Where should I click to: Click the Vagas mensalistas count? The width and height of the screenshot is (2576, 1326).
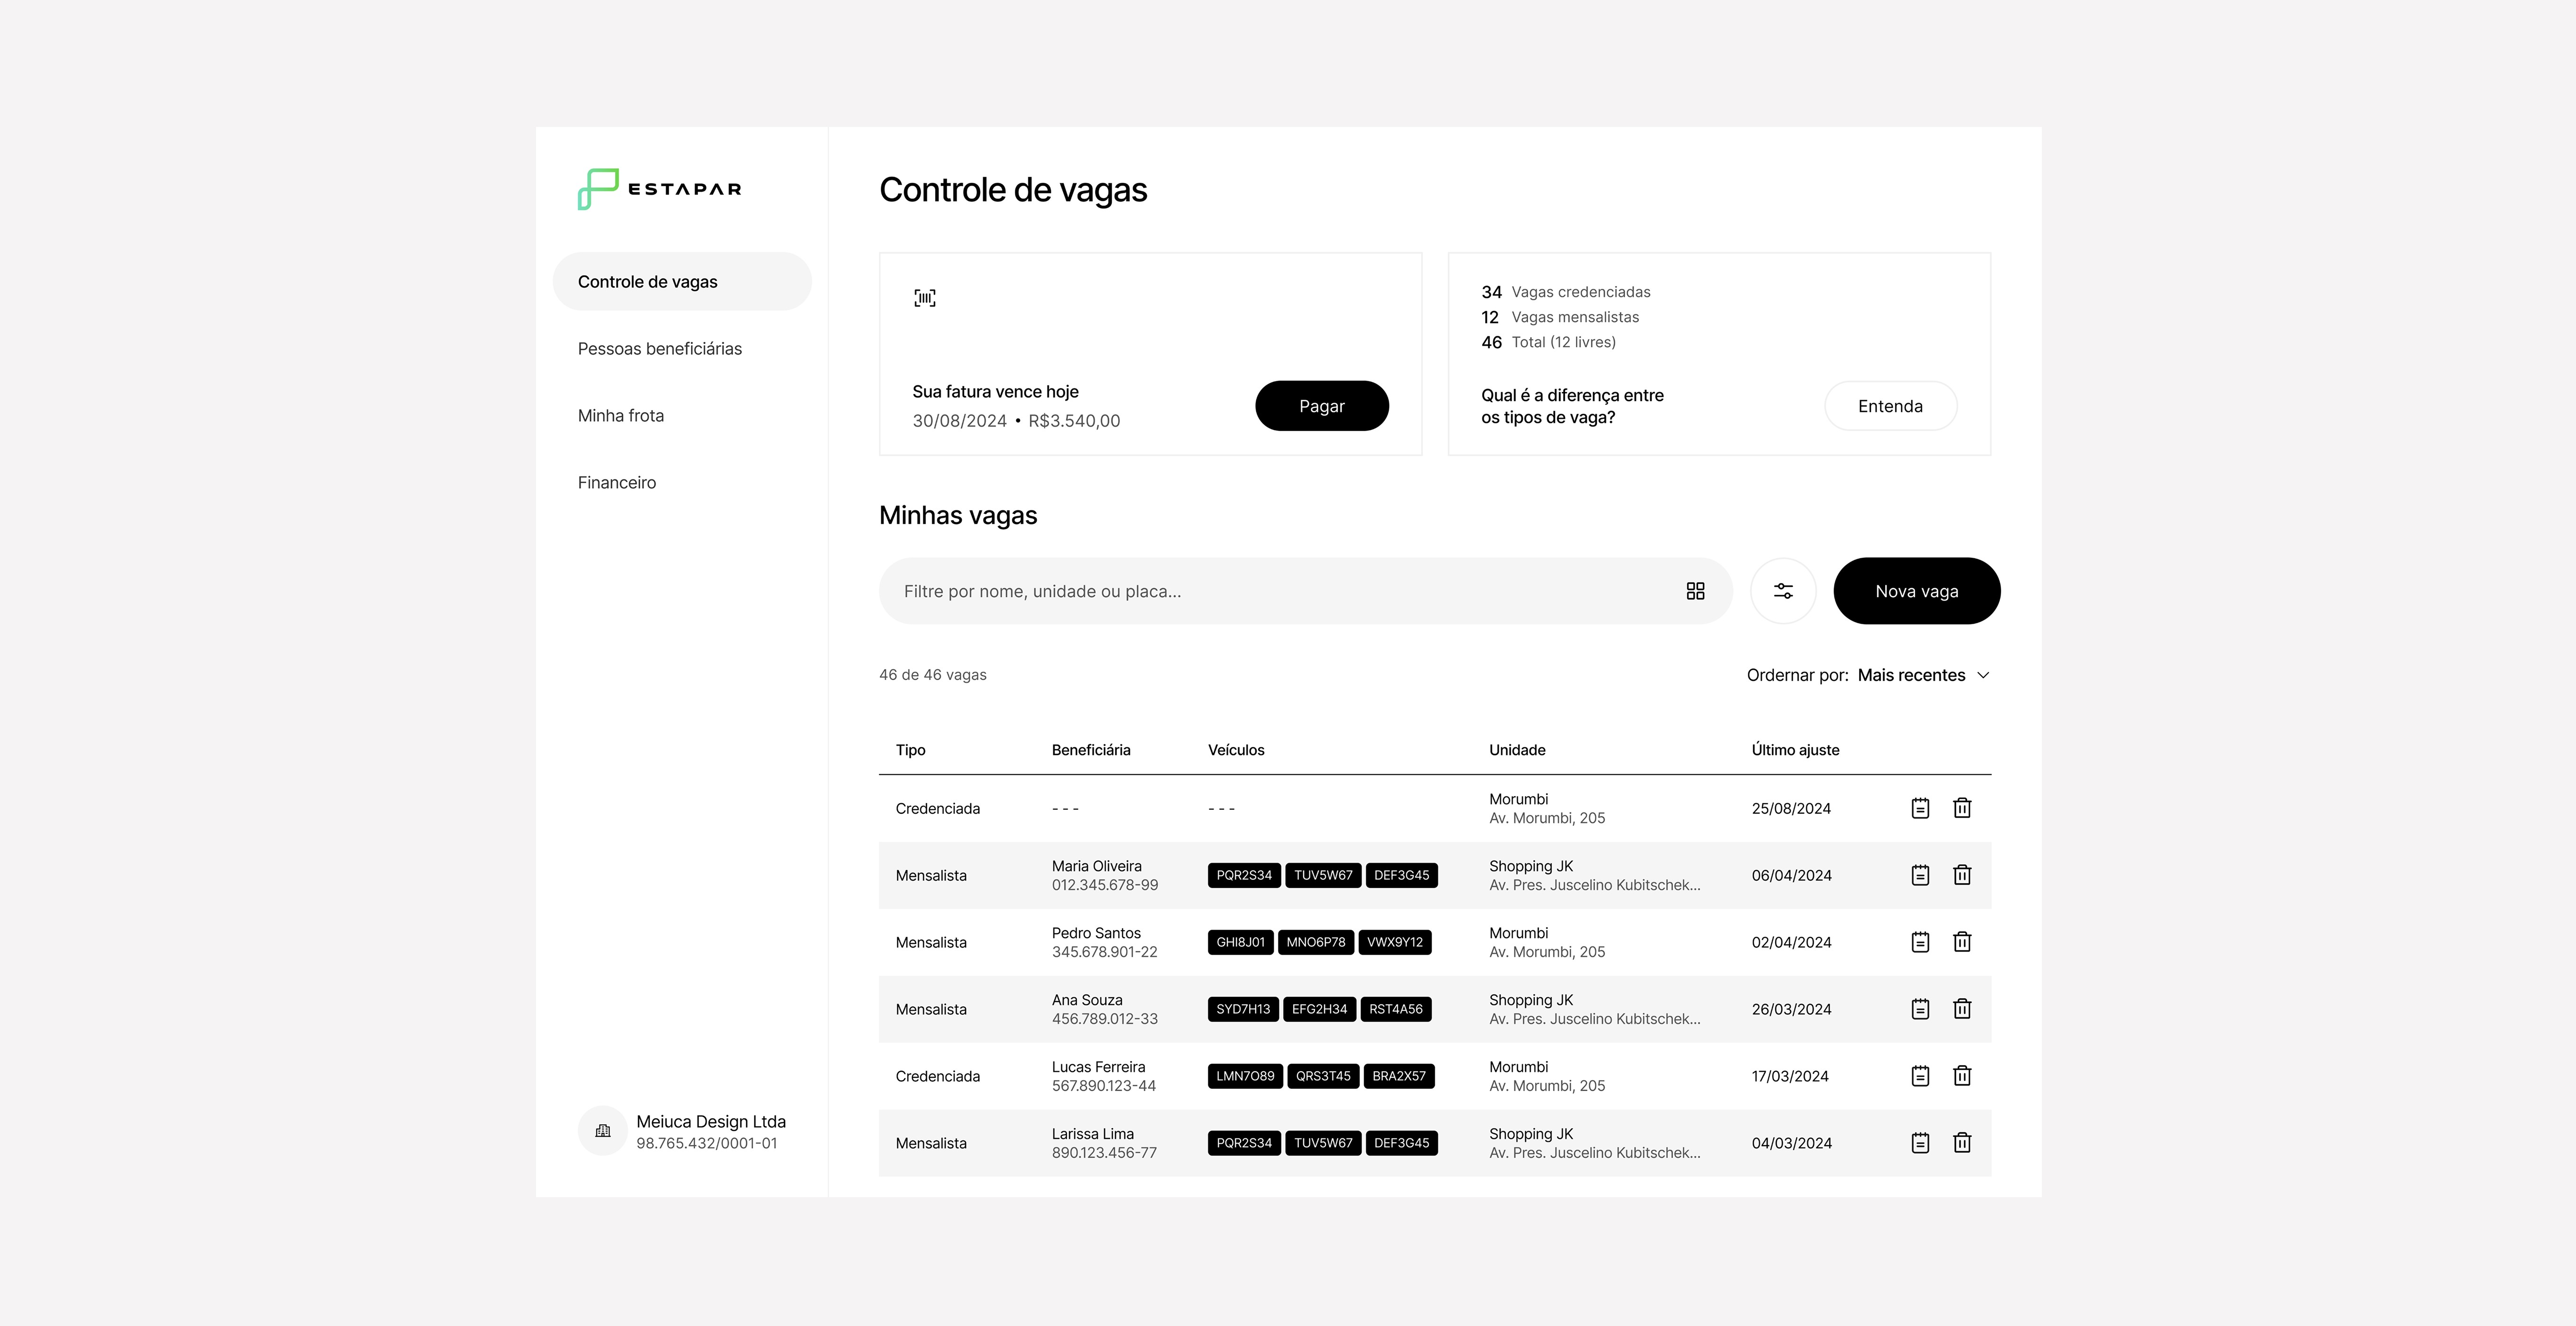[x=1560, y=317]
